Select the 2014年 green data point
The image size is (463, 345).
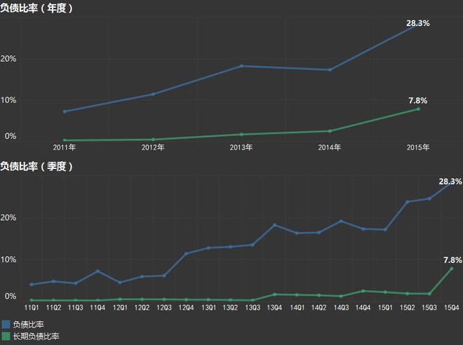(330, 131)
